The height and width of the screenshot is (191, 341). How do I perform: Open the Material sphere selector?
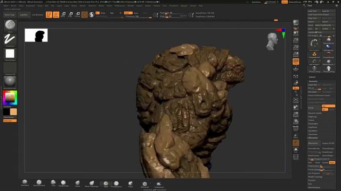point(10,82)
